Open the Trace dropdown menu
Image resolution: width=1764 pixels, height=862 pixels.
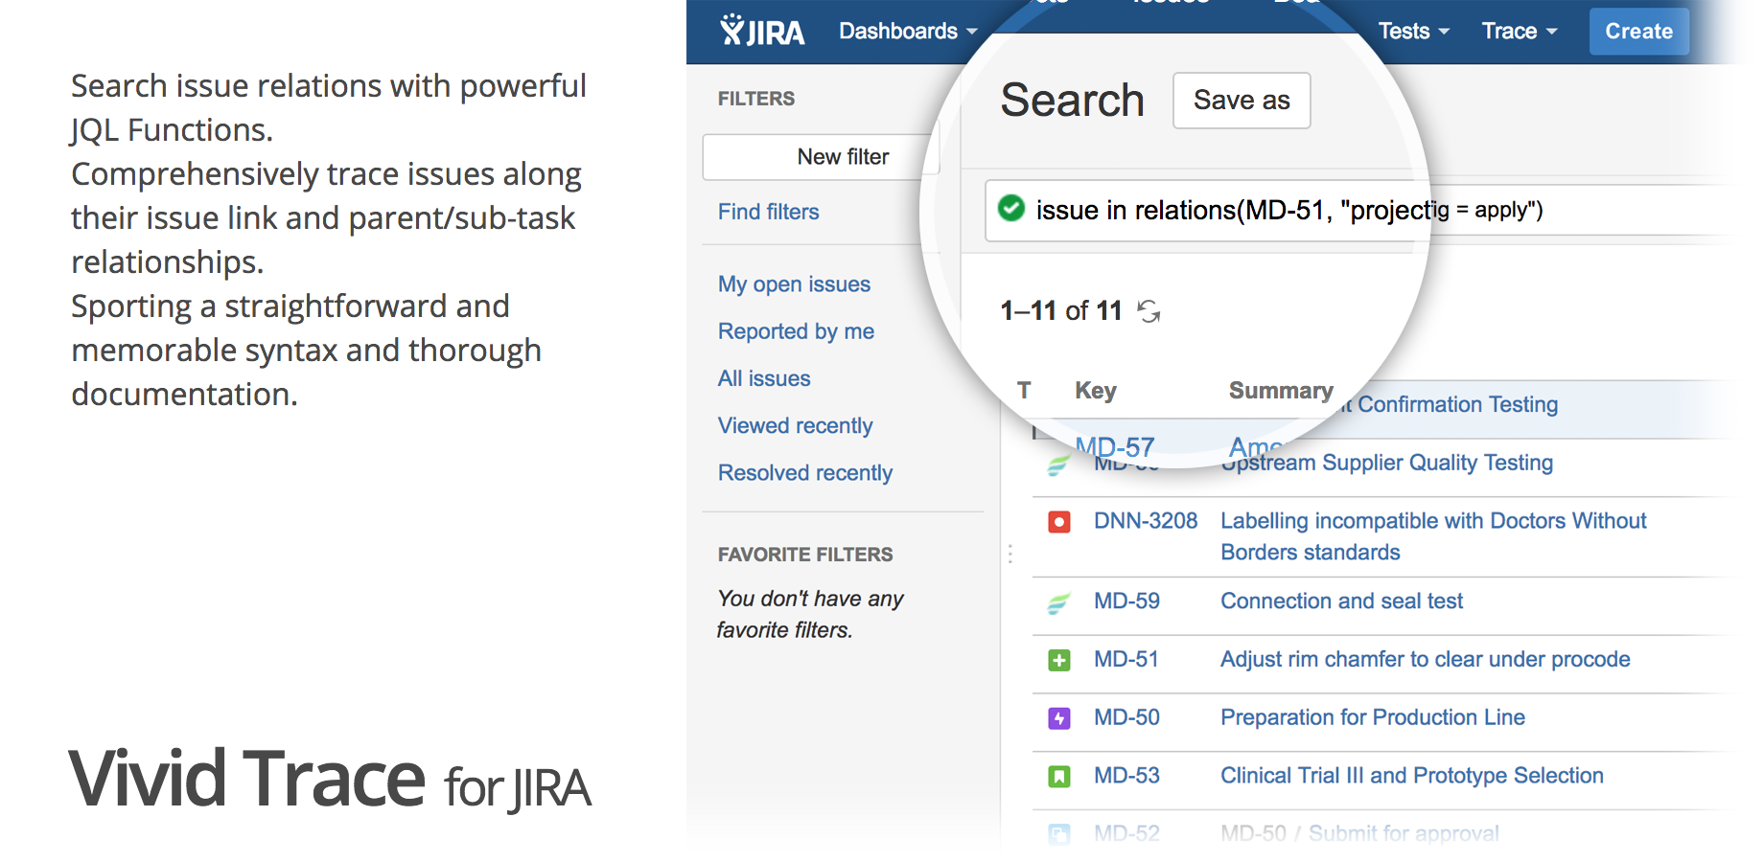(1520, 32)
